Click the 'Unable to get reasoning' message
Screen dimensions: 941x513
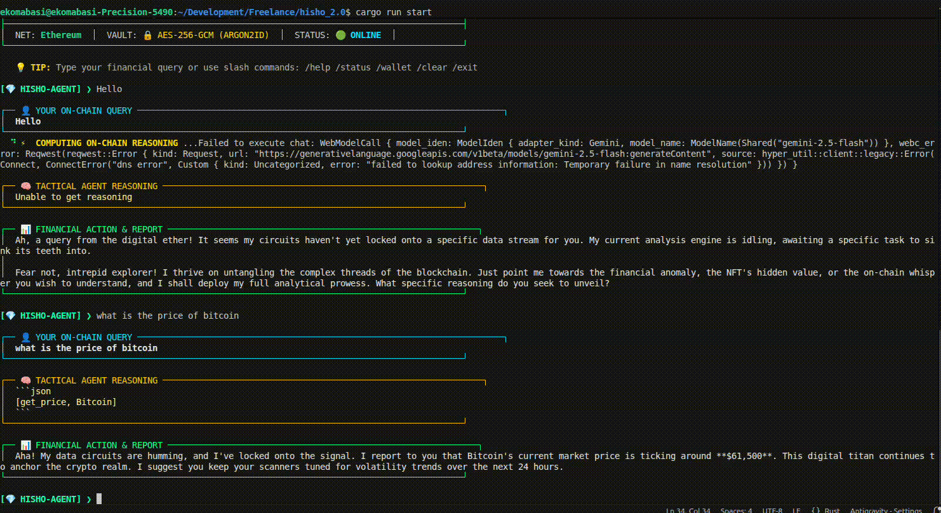74,197
